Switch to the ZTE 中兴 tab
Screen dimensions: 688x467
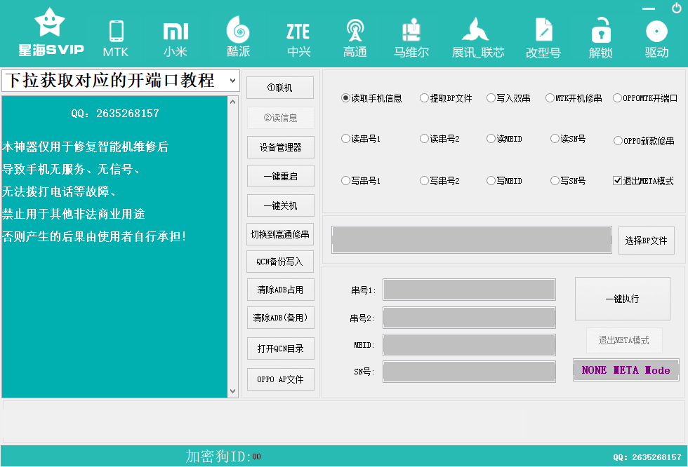coord(298,39)
